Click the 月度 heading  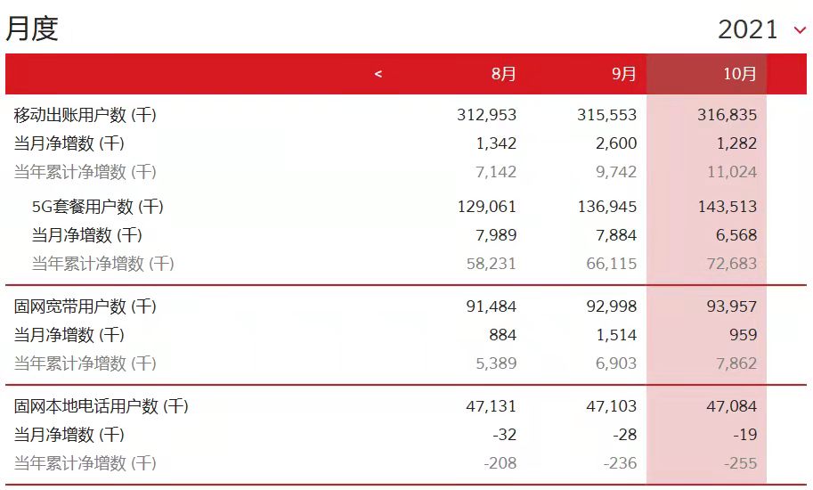(32, 29)
